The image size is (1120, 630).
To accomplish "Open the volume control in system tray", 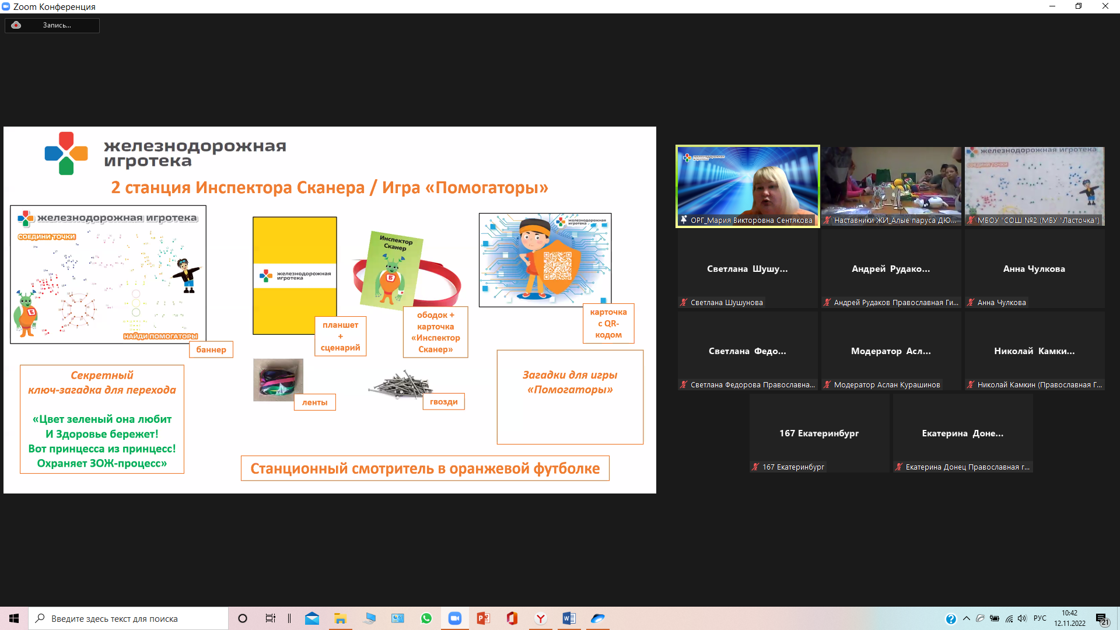I will (1022, 618).
